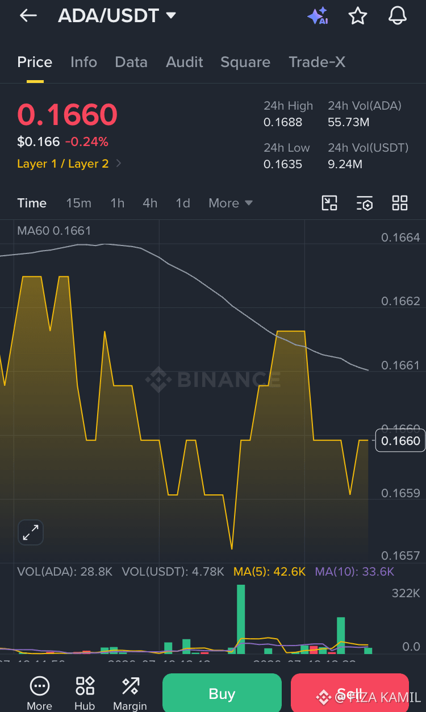
Task: Open the ADA/USDT pair selector dropdown
Action: point(117,16)
